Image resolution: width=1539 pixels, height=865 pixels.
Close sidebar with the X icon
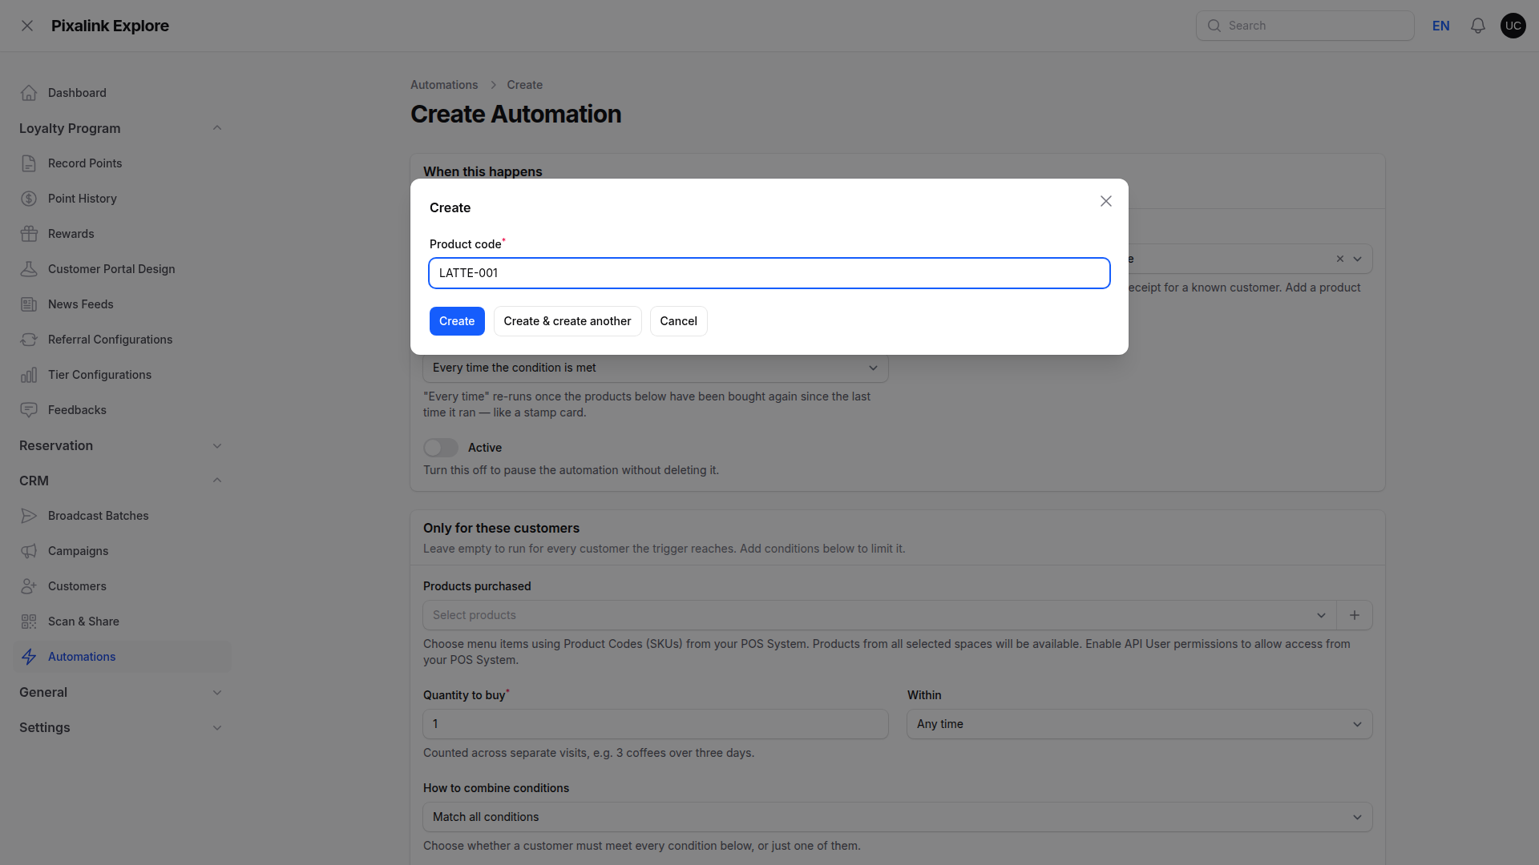coord(27,26)
